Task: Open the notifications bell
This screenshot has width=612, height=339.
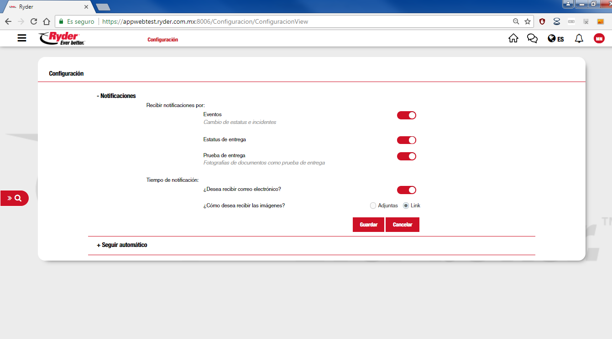Action: point(579,38)
